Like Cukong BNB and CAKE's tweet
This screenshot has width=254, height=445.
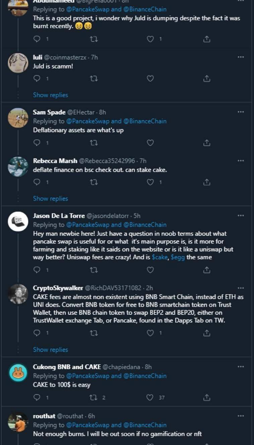150,397
